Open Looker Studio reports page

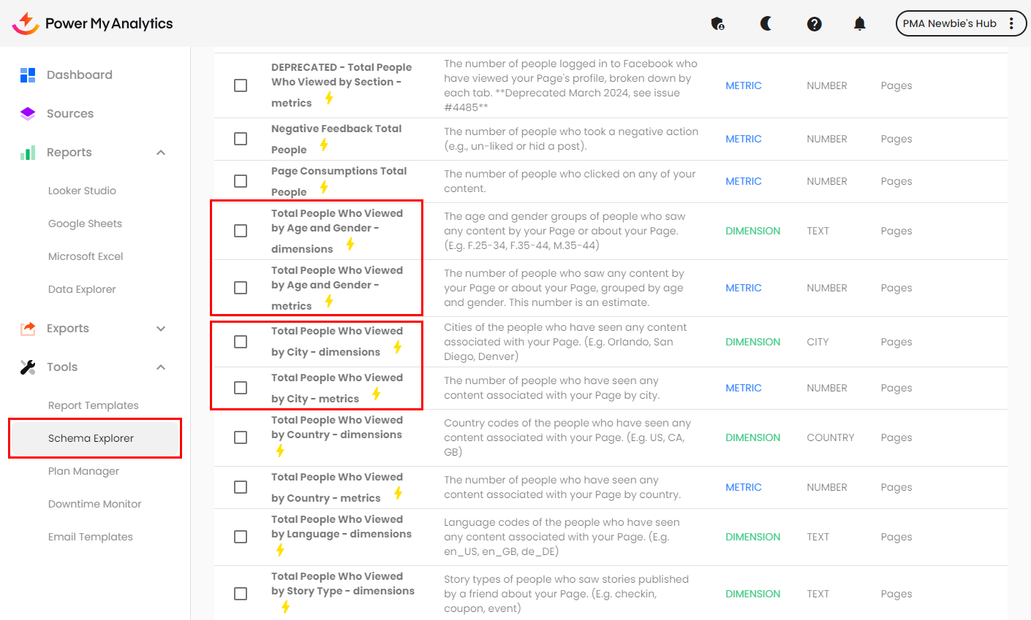coord(82,191)
